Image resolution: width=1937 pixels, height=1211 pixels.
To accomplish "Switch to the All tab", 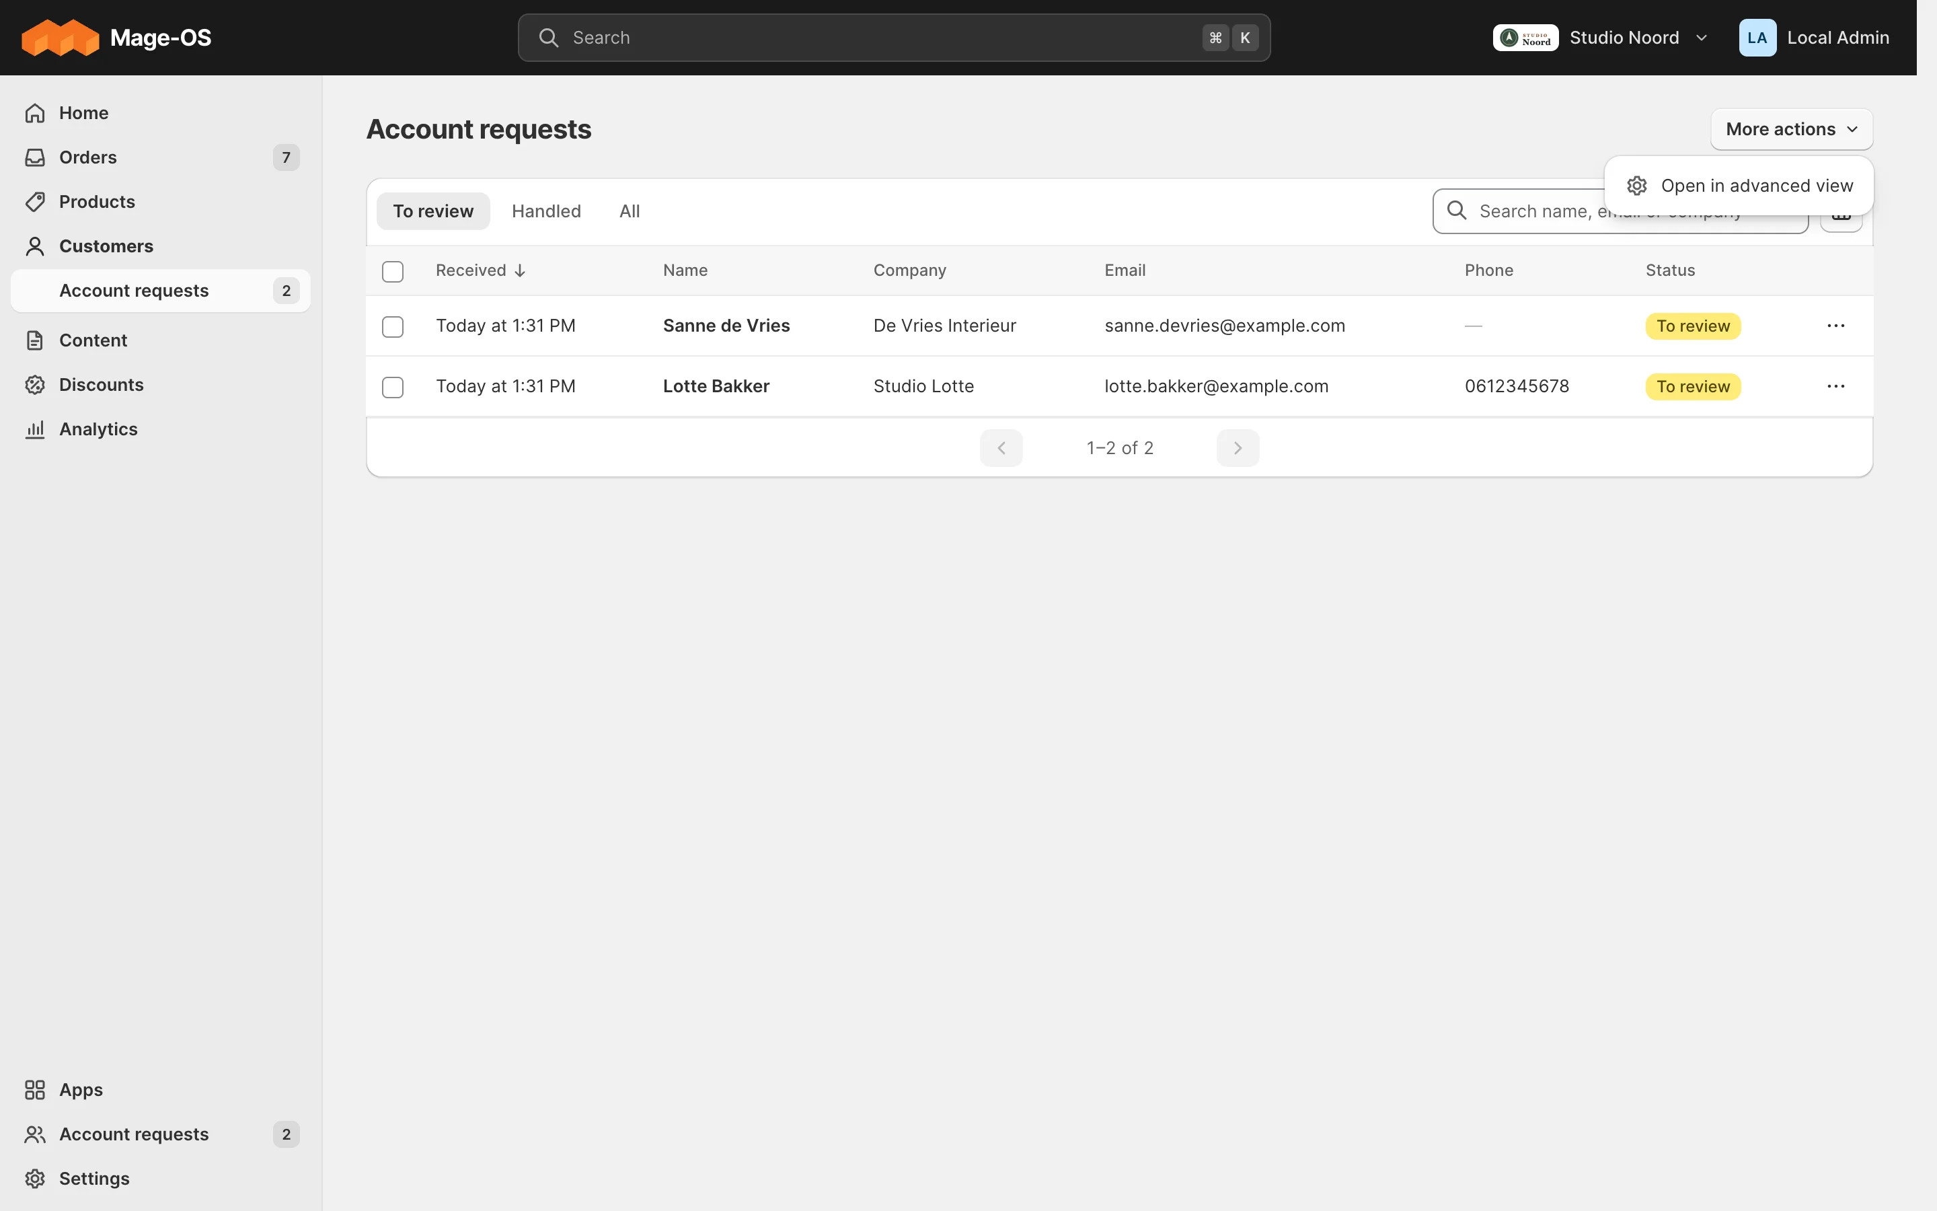I will pyautogui.click(x=629, y=211).
